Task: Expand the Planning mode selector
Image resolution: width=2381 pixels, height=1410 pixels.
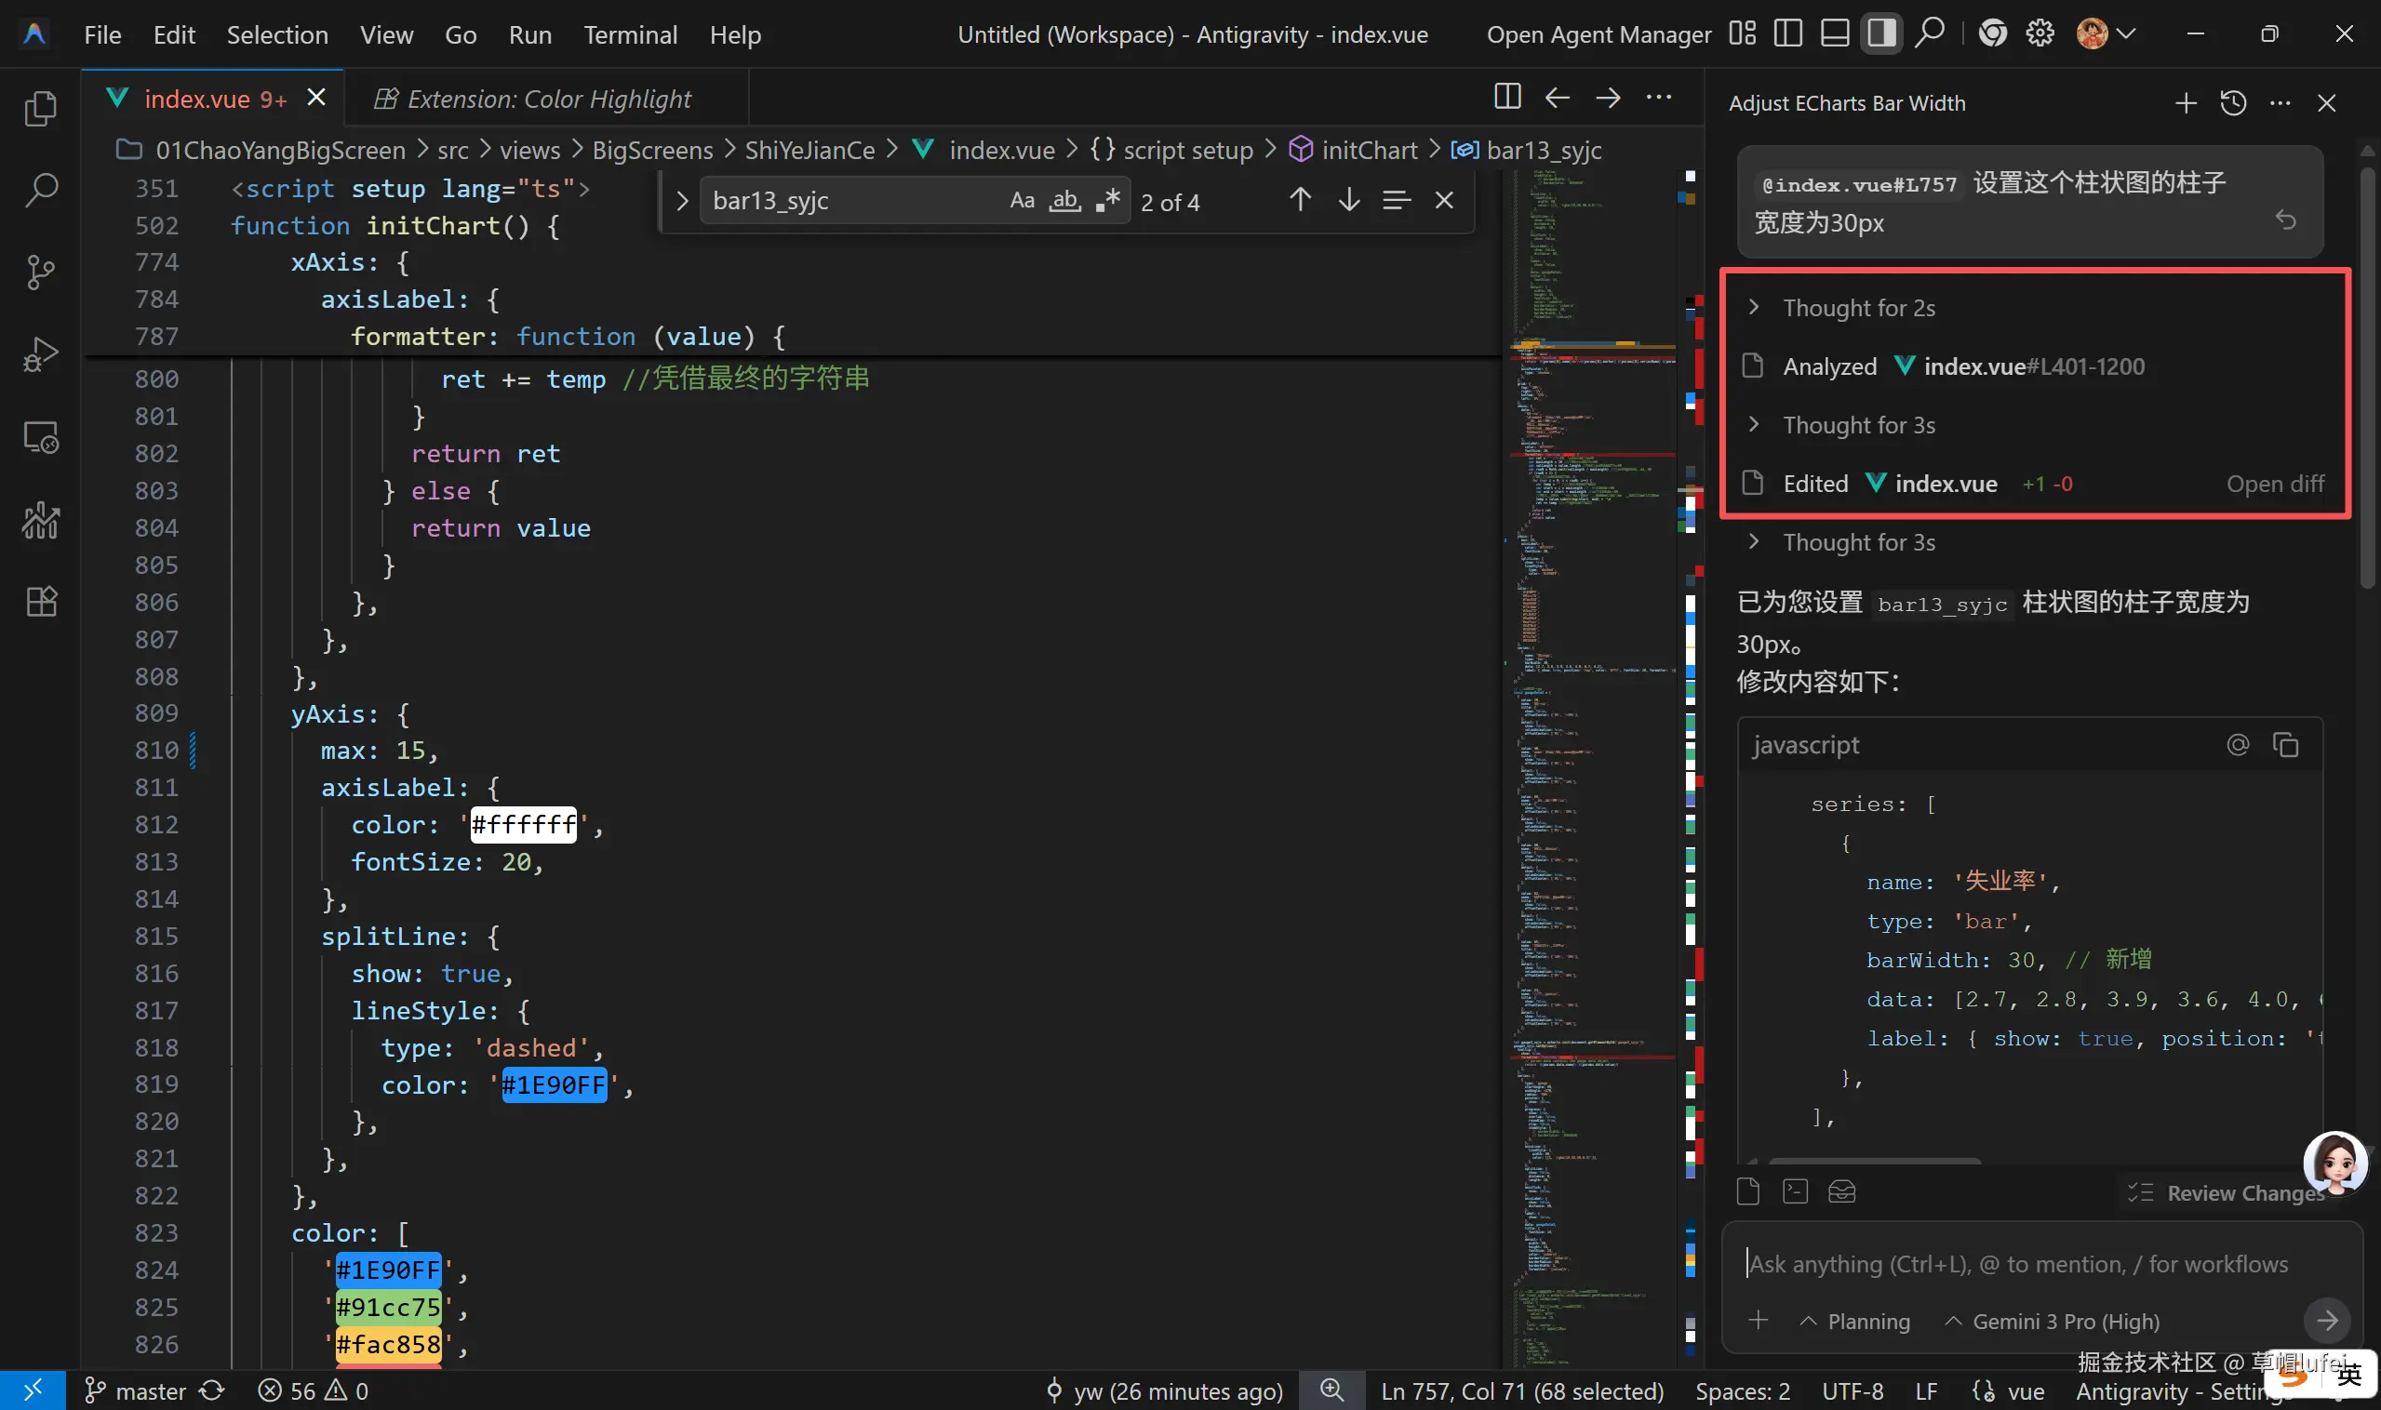Action: [x=1855, y=1322]
